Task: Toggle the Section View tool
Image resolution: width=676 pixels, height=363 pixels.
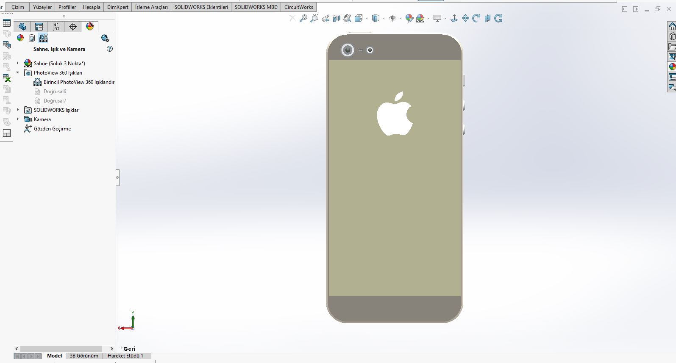Action: pos(337,18)
